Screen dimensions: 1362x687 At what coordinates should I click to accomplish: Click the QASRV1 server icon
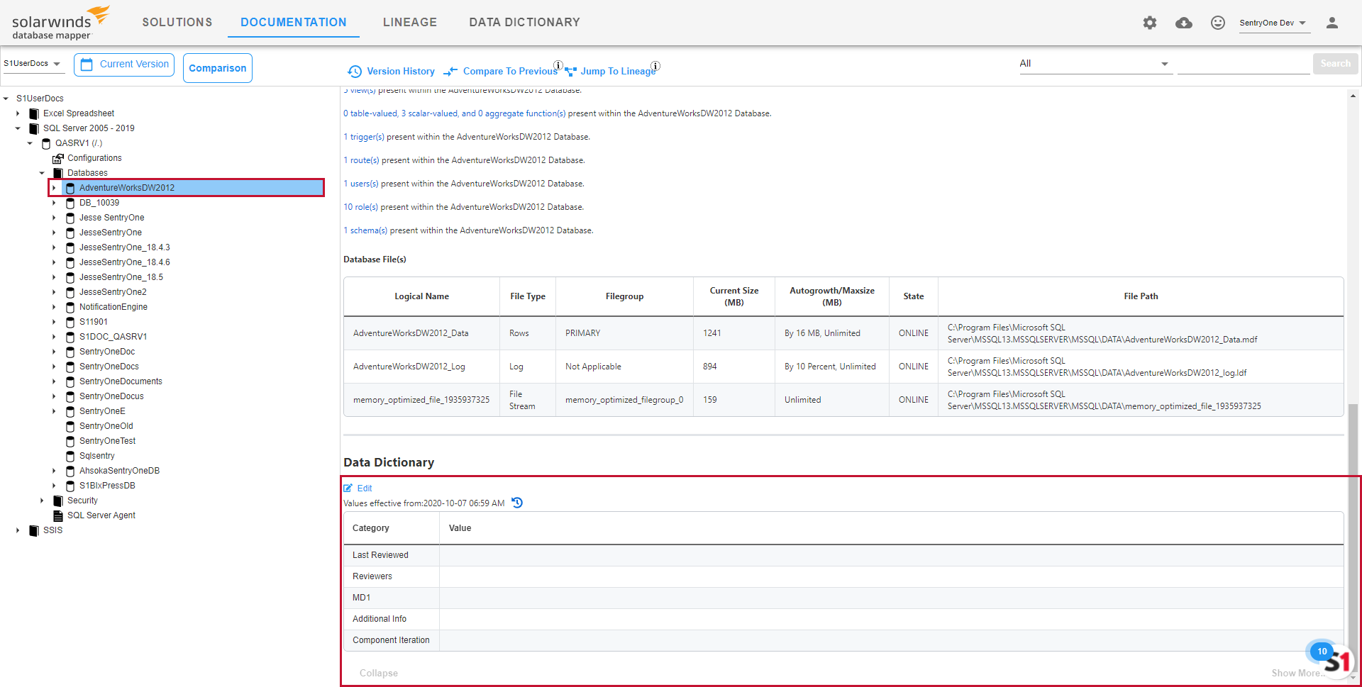pyautogui.click(x=46, y=143)
